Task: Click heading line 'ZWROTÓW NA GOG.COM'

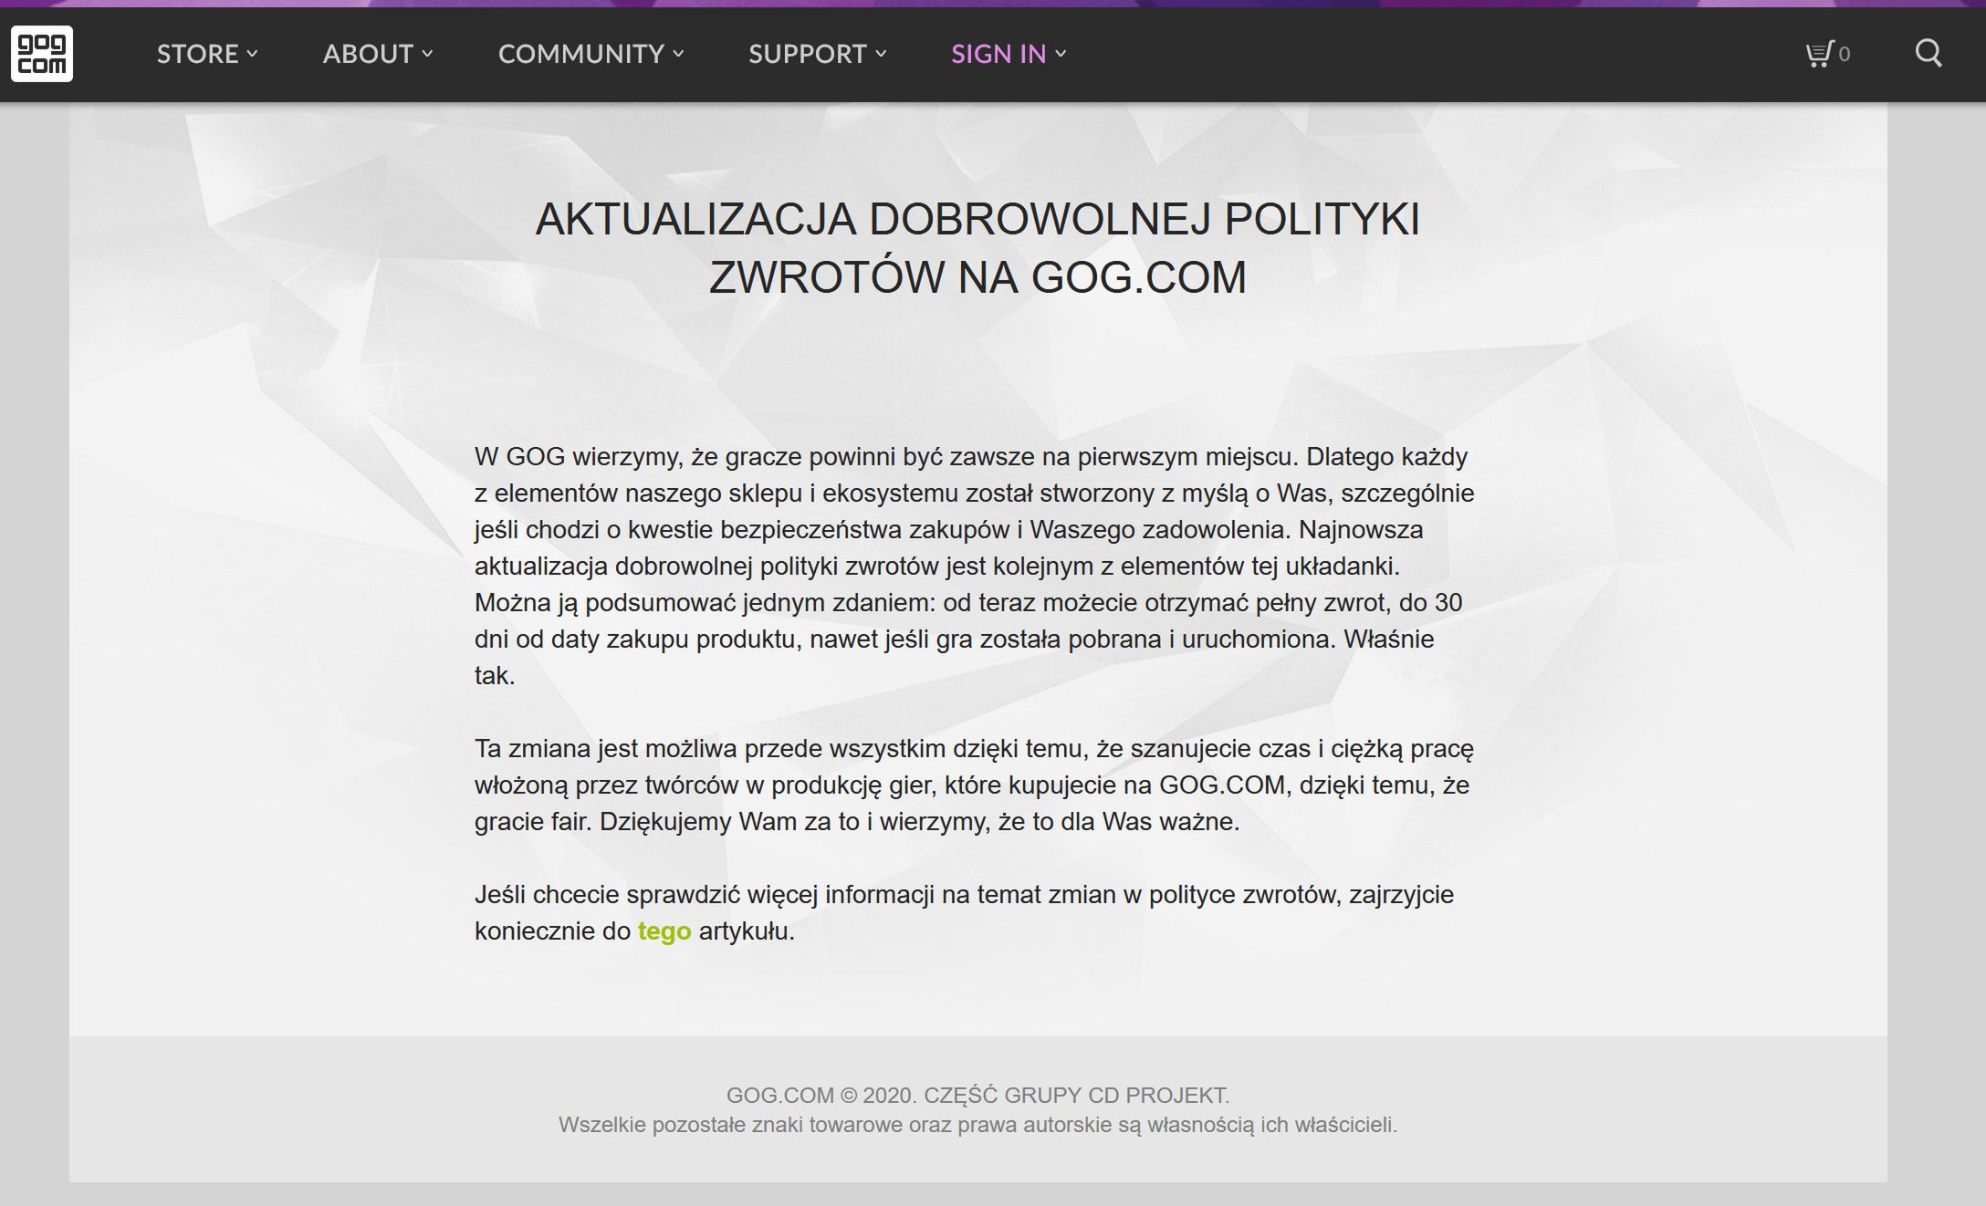Action: [977, 277]
